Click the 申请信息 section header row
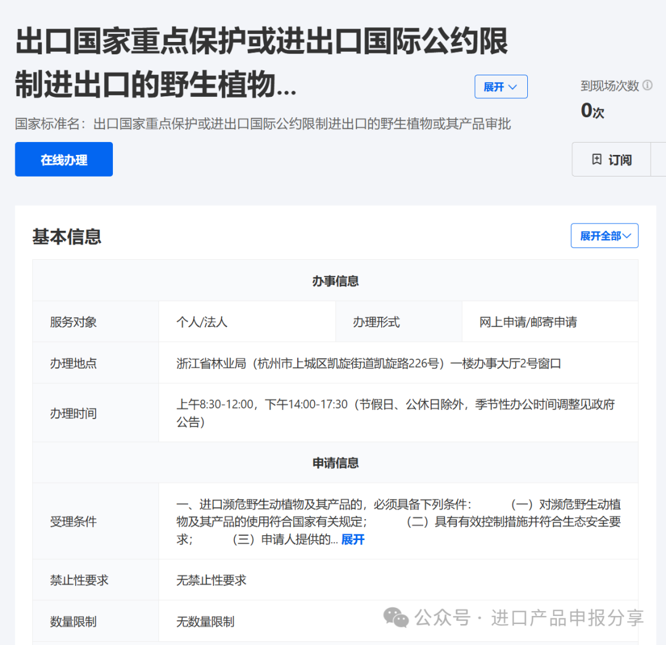Image resolution: width=666 pixels, height=645 pixels. [x=335, y=463]
